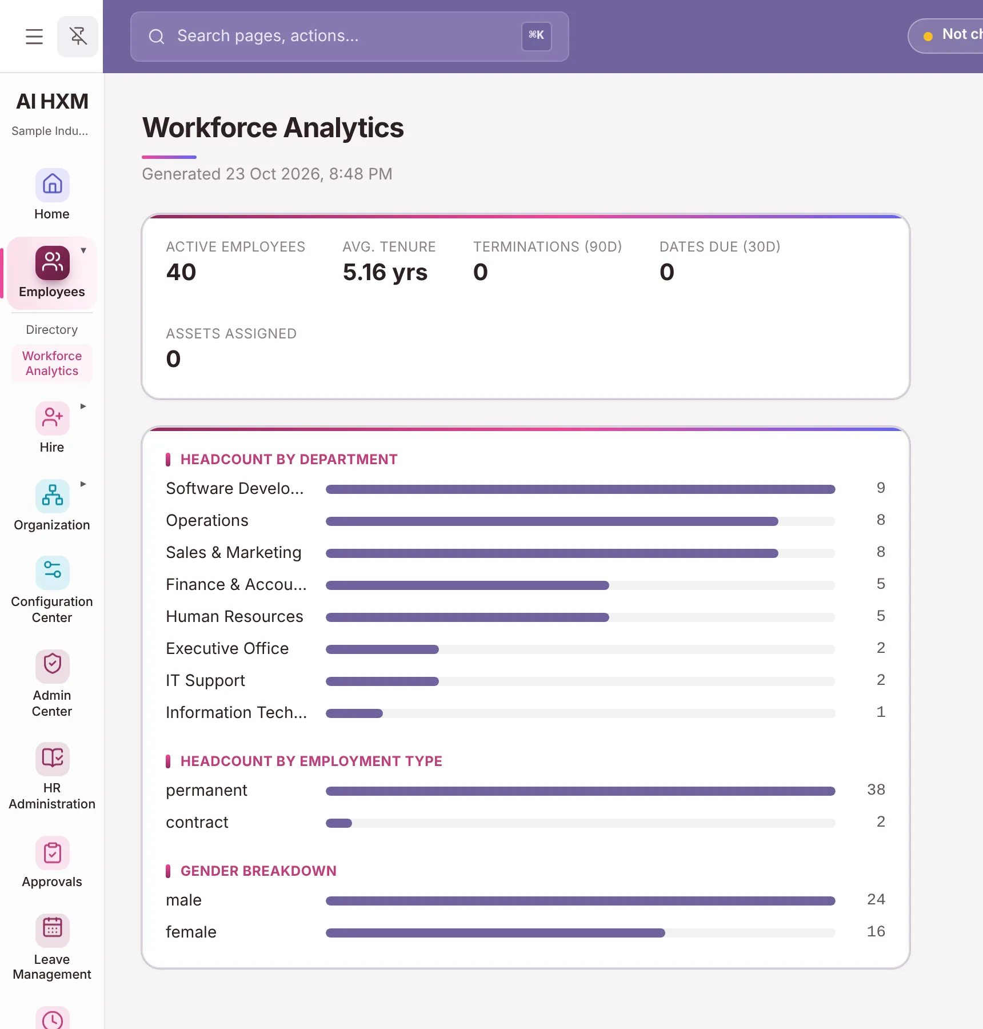Click the permanent employment type label
The width and height of the screenshot is (983, 1029).
pyautogui.click(x=206, y=791)
